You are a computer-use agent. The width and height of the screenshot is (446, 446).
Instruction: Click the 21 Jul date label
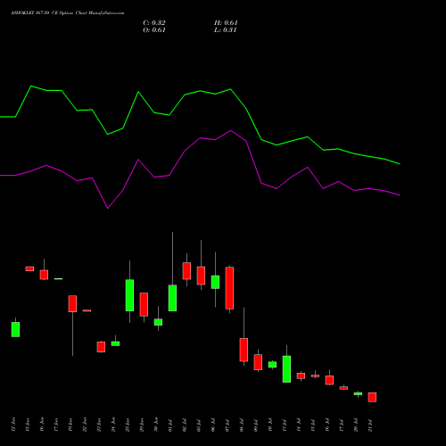tap(370, 425)
